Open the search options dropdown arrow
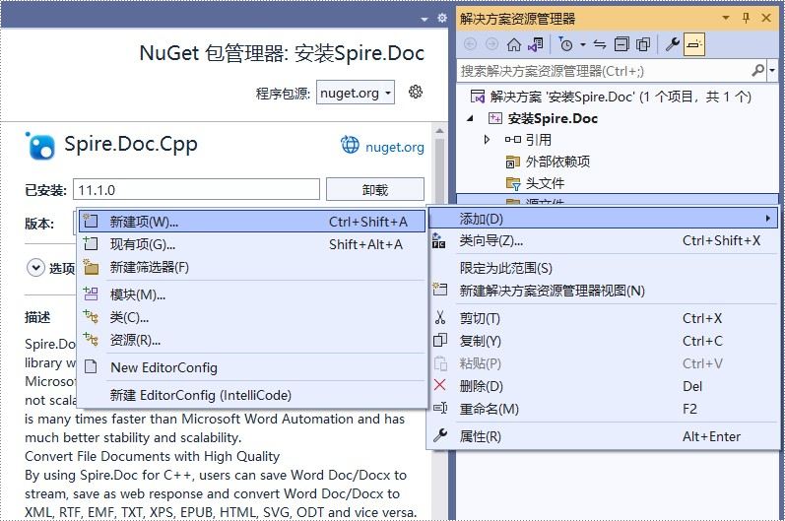 [x=771, y=71]
